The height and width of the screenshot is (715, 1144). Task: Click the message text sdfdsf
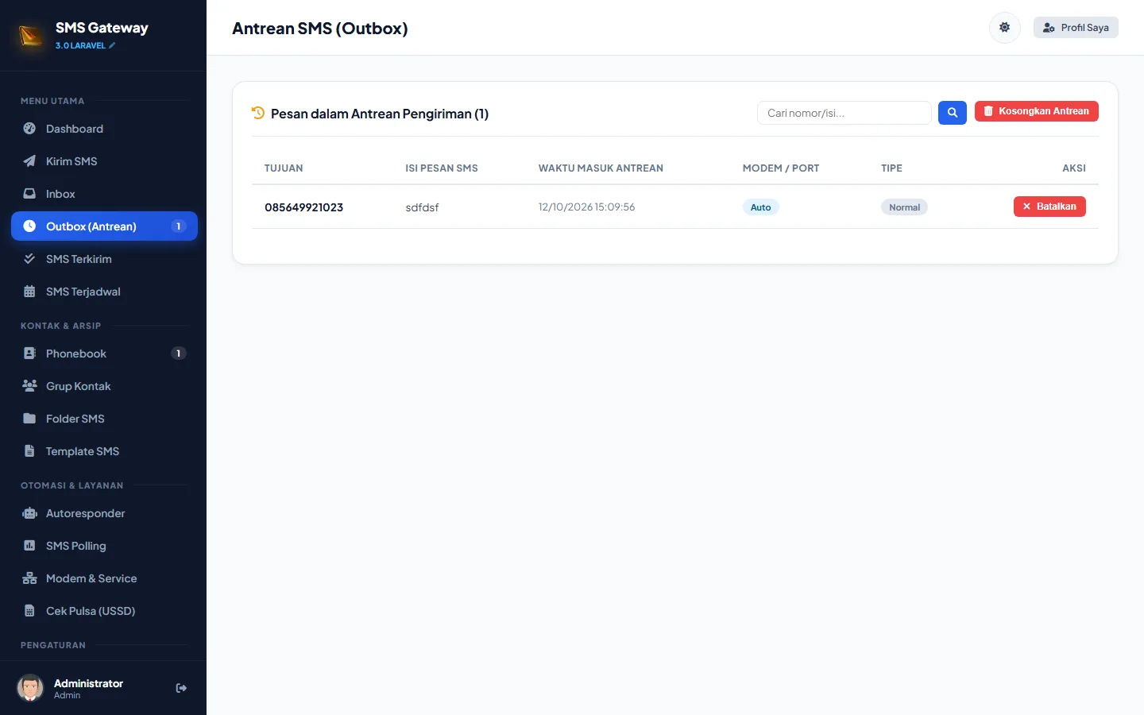coord(422,207)
